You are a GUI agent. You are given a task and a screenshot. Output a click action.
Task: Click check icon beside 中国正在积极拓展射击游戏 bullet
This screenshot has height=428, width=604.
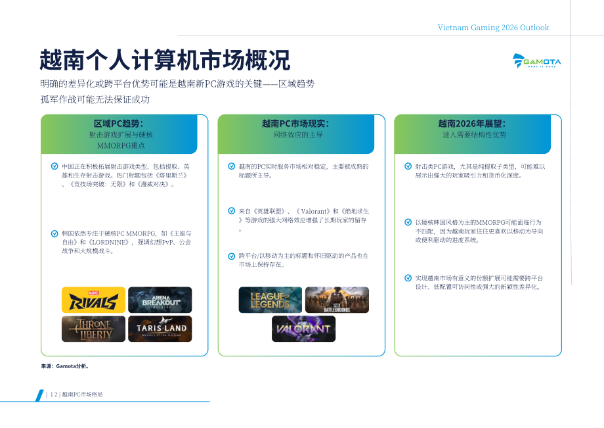tap(54, 166)
